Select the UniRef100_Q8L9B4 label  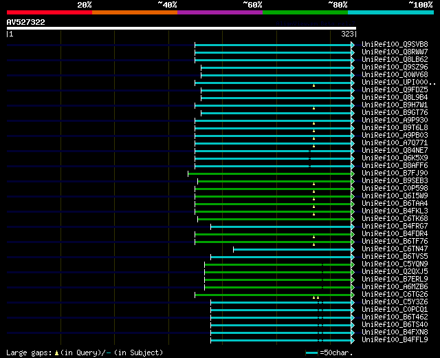click(395, 98)
